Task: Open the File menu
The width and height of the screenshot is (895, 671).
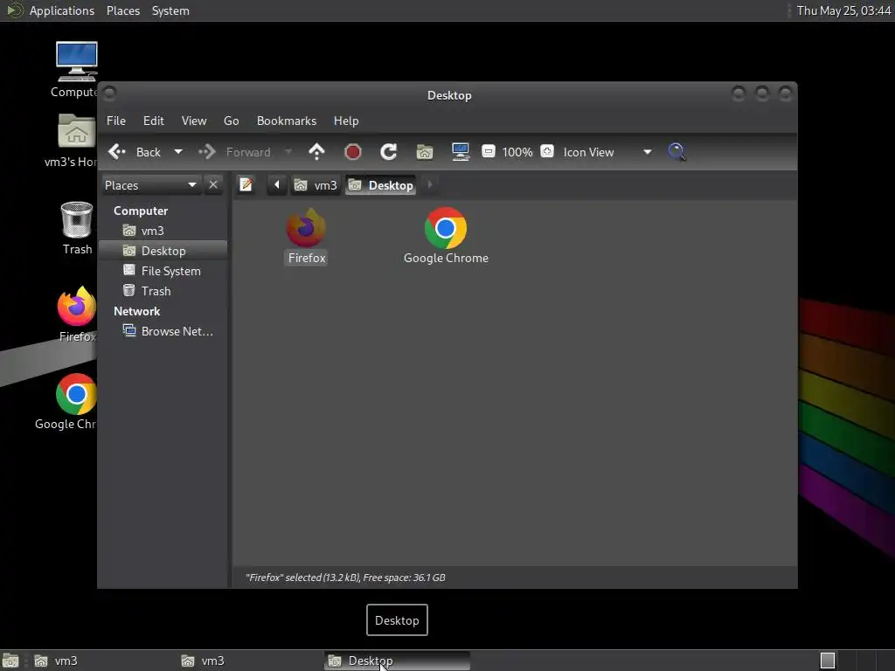Action: (x=116, y=121)
